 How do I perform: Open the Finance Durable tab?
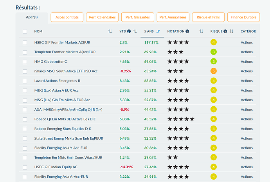[244, 17]
